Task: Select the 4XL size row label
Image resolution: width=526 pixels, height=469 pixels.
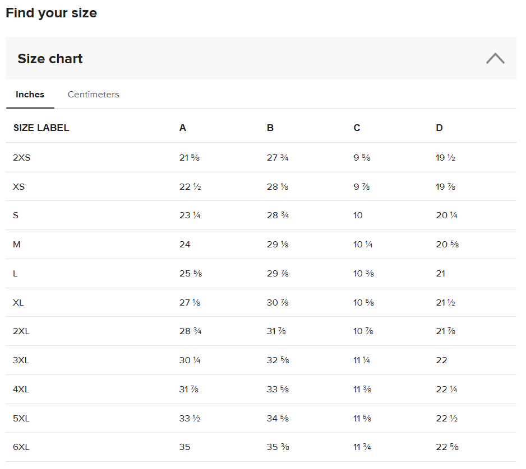Action: click(21, 390)
